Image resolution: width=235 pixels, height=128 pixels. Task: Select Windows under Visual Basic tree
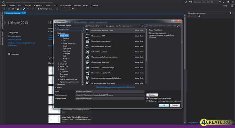[x=66, y=38]
